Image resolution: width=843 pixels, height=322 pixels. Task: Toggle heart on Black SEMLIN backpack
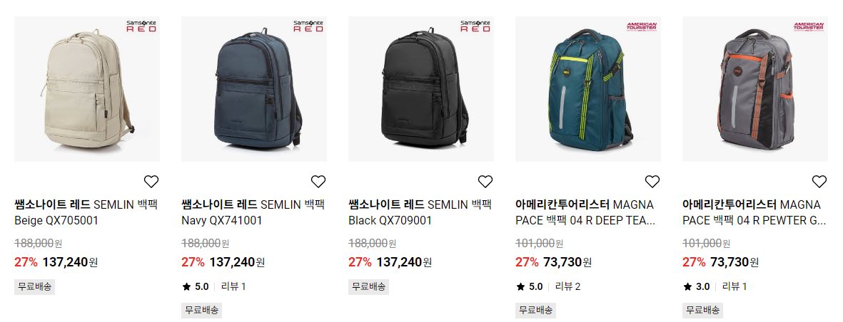(x=485, y=182)
